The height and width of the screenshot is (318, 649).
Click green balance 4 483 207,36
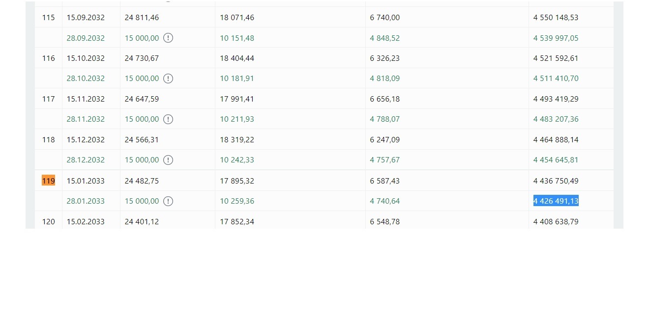click(x=556, y=119)
